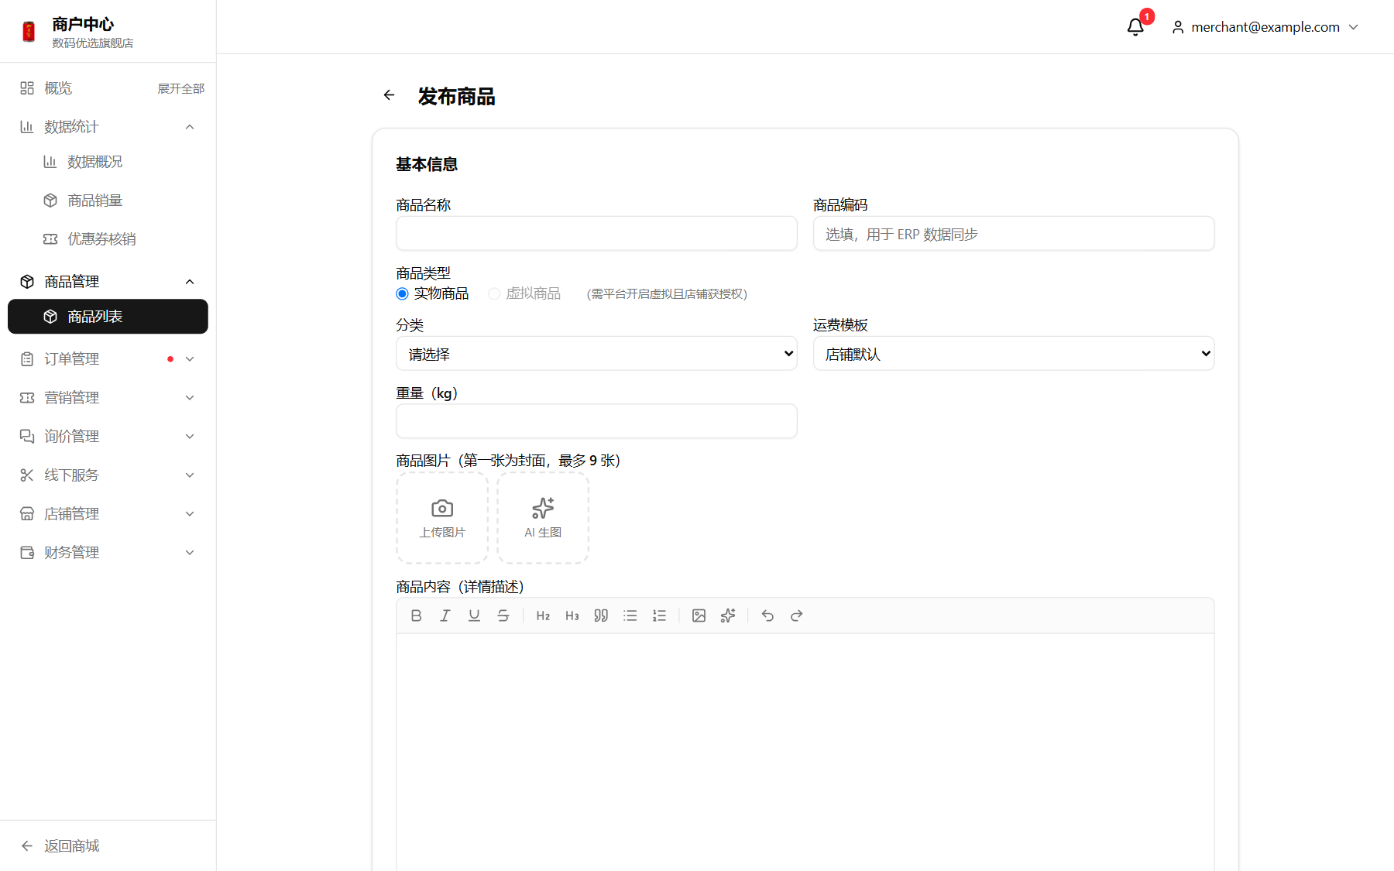Open the 分类 dropdown
The height and width of the screenshot is (871, 1394).
tap(596, 354)
